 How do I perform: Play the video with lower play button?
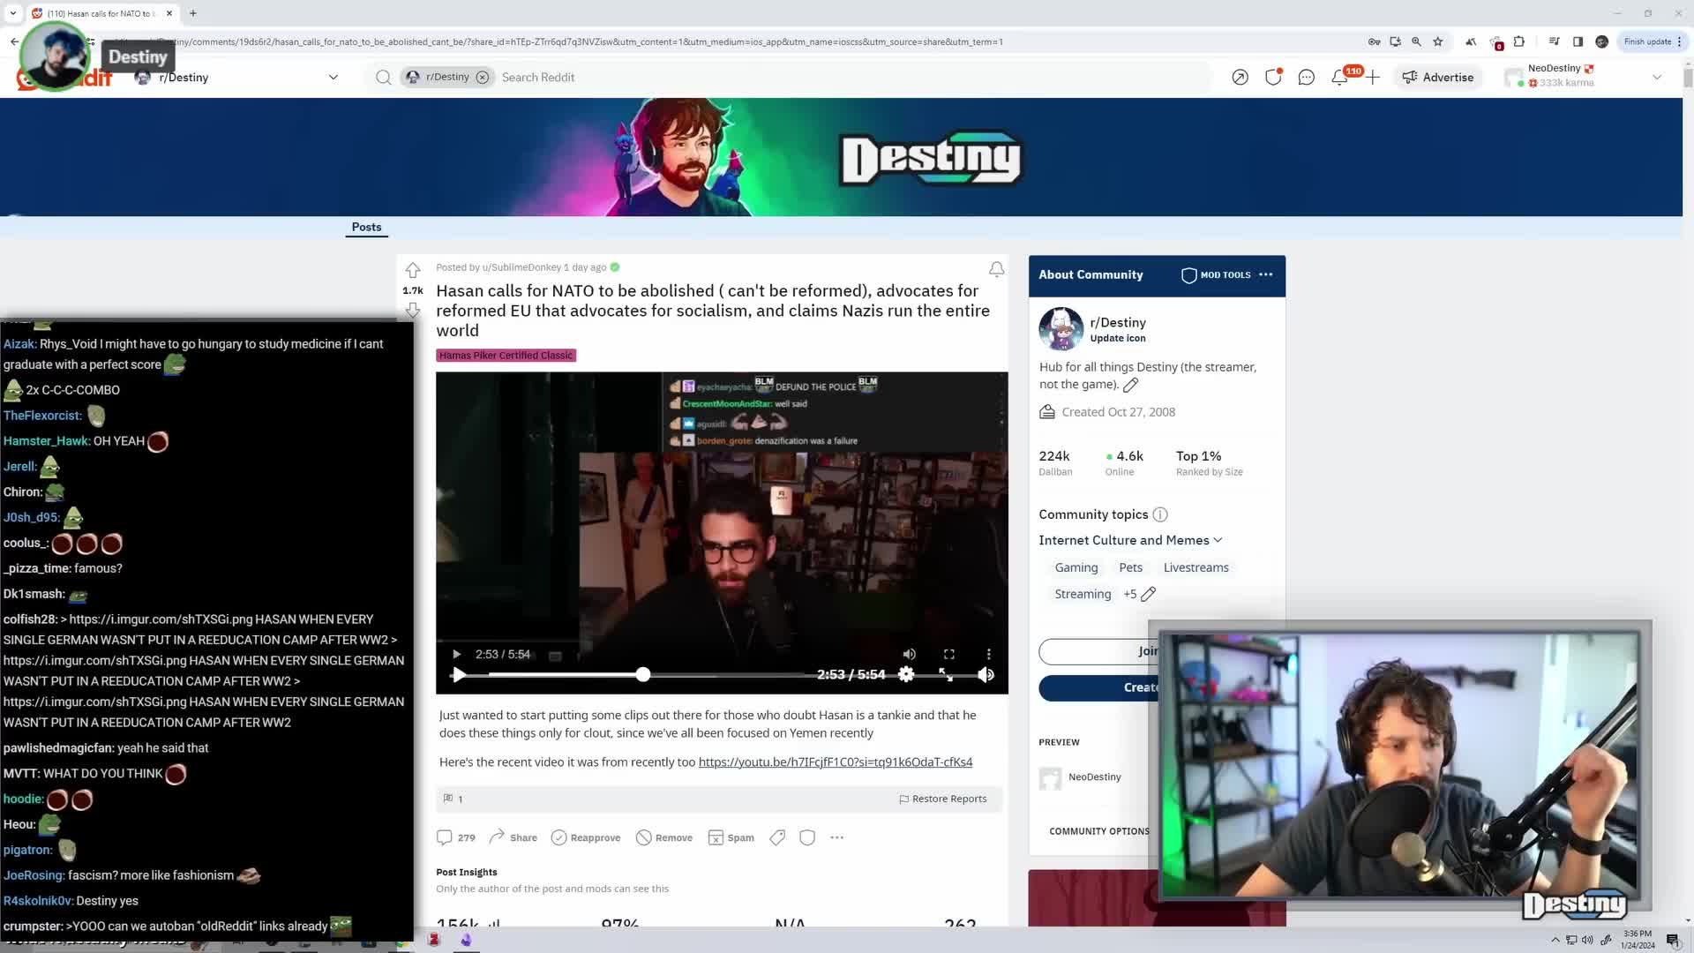[x=459, y=675]
